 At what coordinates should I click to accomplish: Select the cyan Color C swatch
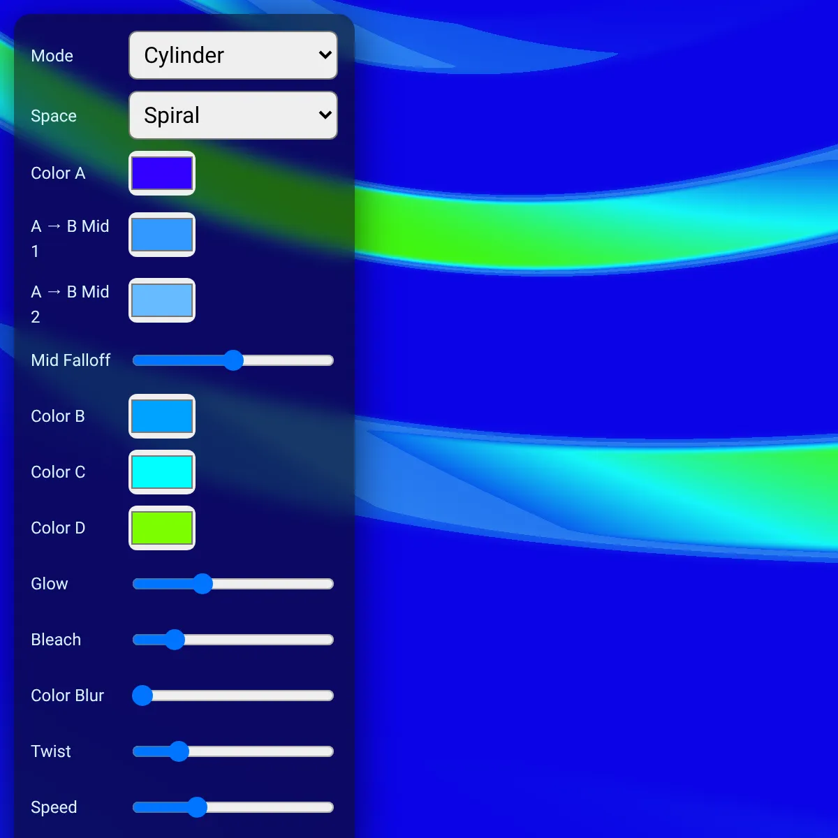point(162,472)
